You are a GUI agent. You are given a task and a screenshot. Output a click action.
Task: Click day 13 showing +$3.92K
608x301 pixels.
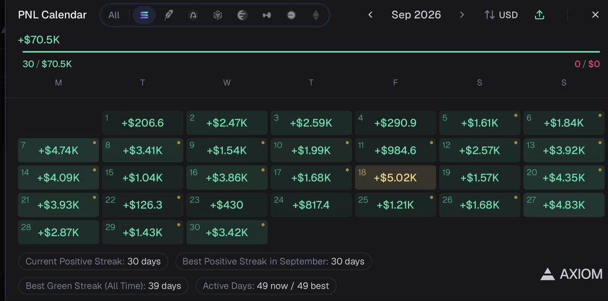563,150
